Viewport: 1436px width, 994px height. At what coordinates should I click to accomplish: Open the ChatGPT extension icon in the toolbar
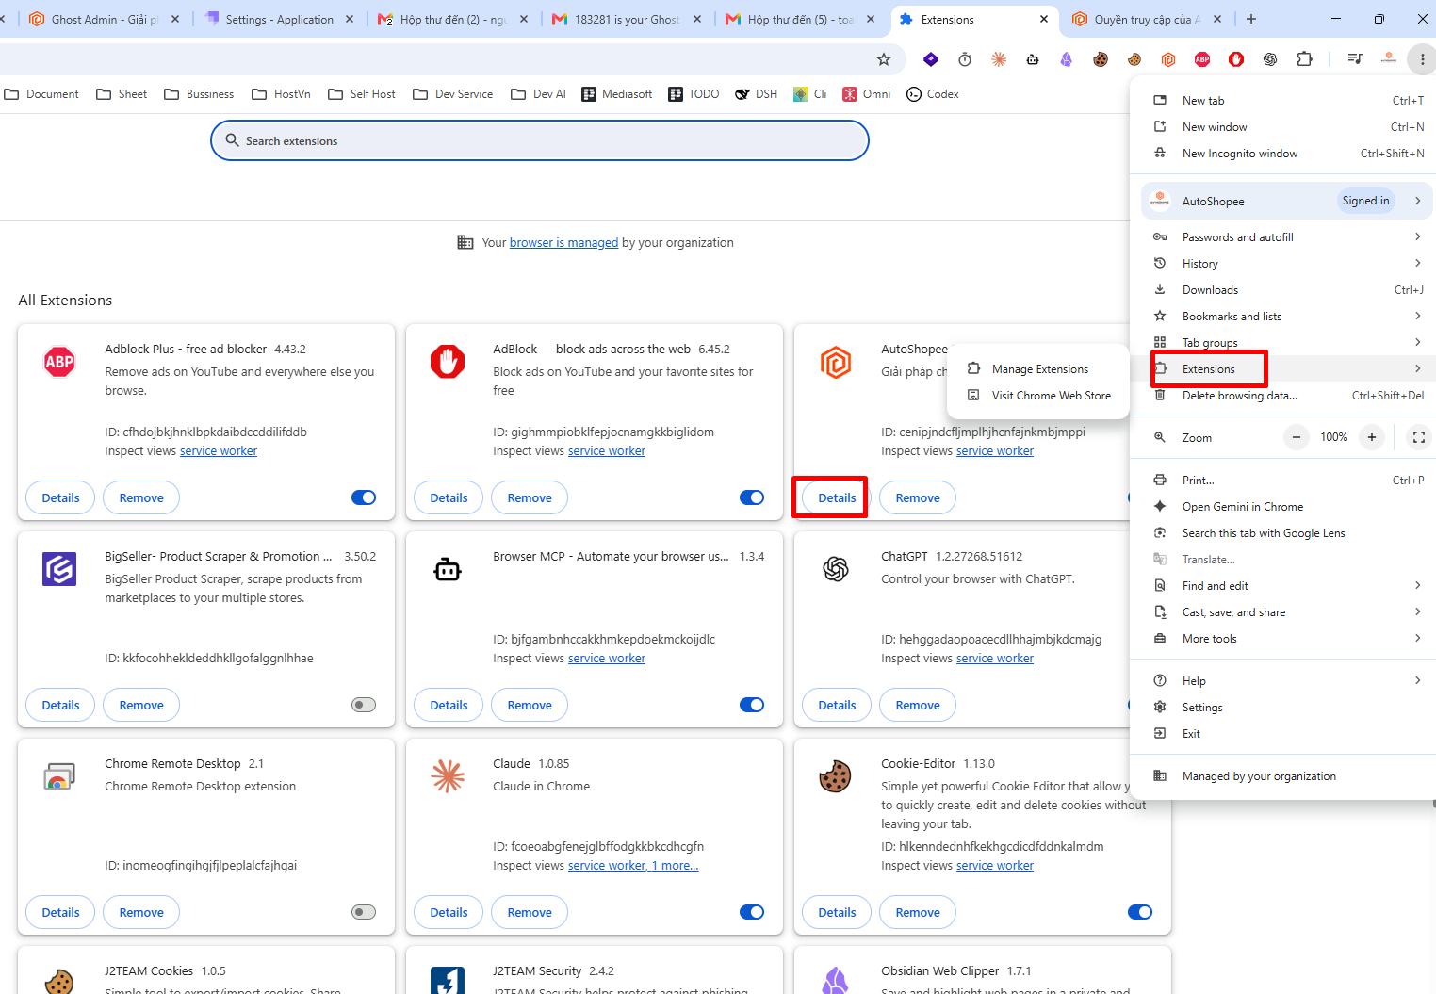pos(1270,59)
